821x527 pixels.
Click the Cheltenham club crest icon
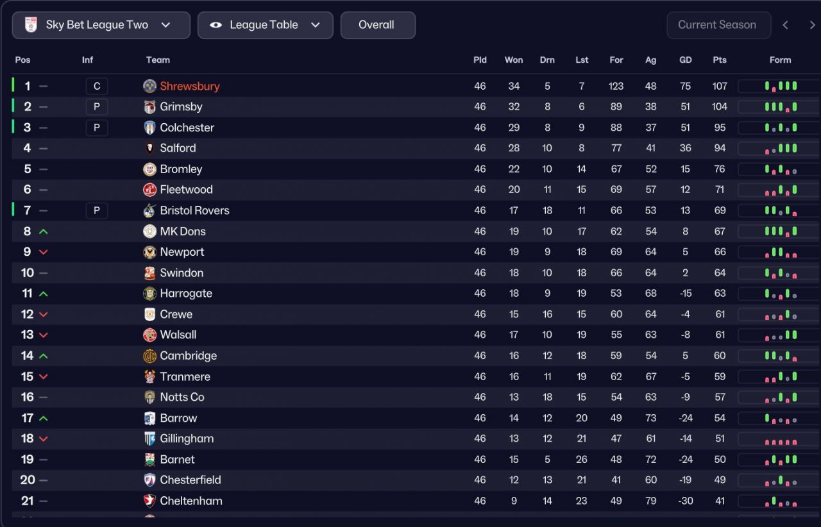(149, 501)
